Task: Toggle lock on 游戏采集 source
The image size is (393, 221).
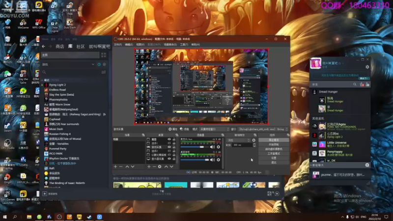Action: click(174, 147)
